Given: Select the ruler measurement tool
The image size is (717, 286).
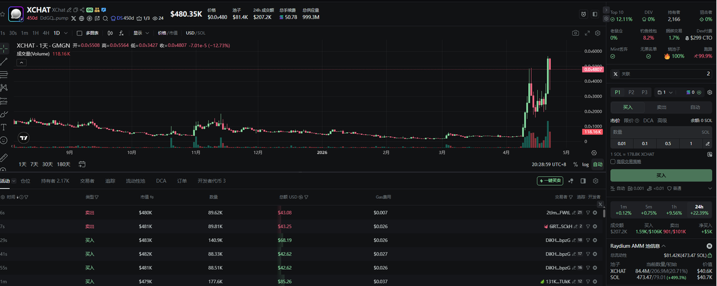Looking at the screenshot, I should (4, 158).
